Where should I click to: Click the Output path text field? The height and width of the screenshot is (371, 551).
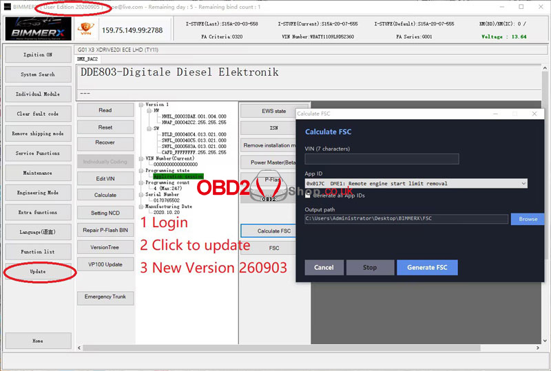[406, 218]
